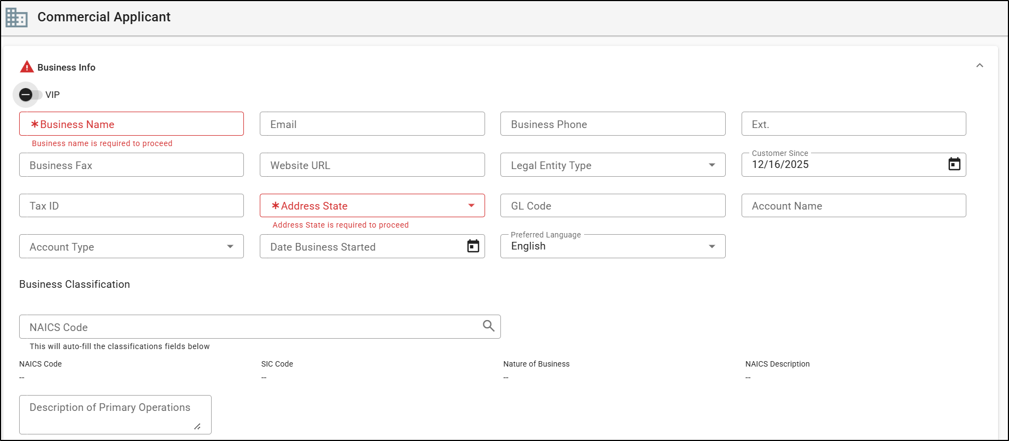Click the Commercial Applicant title
The image size is (1009, 441).
coord(104,17)
